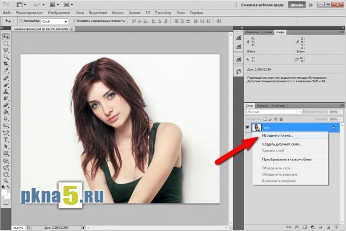Select the Brush tool
Screen dimensions: 346x231
[6, 85]
